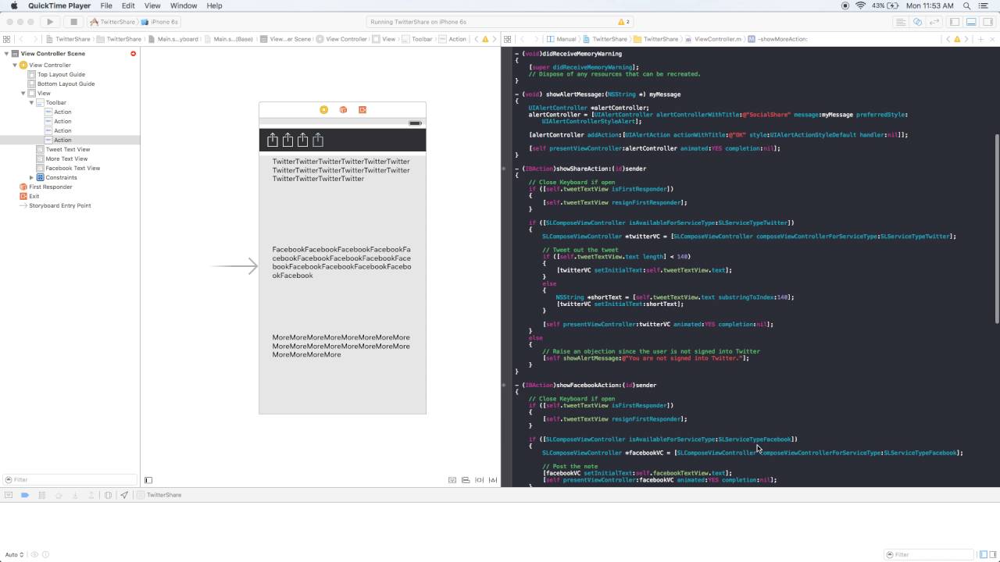The image size is (1000, 562).
Task: Click the Simulate Location arrow icon
Action: point(124,495)
